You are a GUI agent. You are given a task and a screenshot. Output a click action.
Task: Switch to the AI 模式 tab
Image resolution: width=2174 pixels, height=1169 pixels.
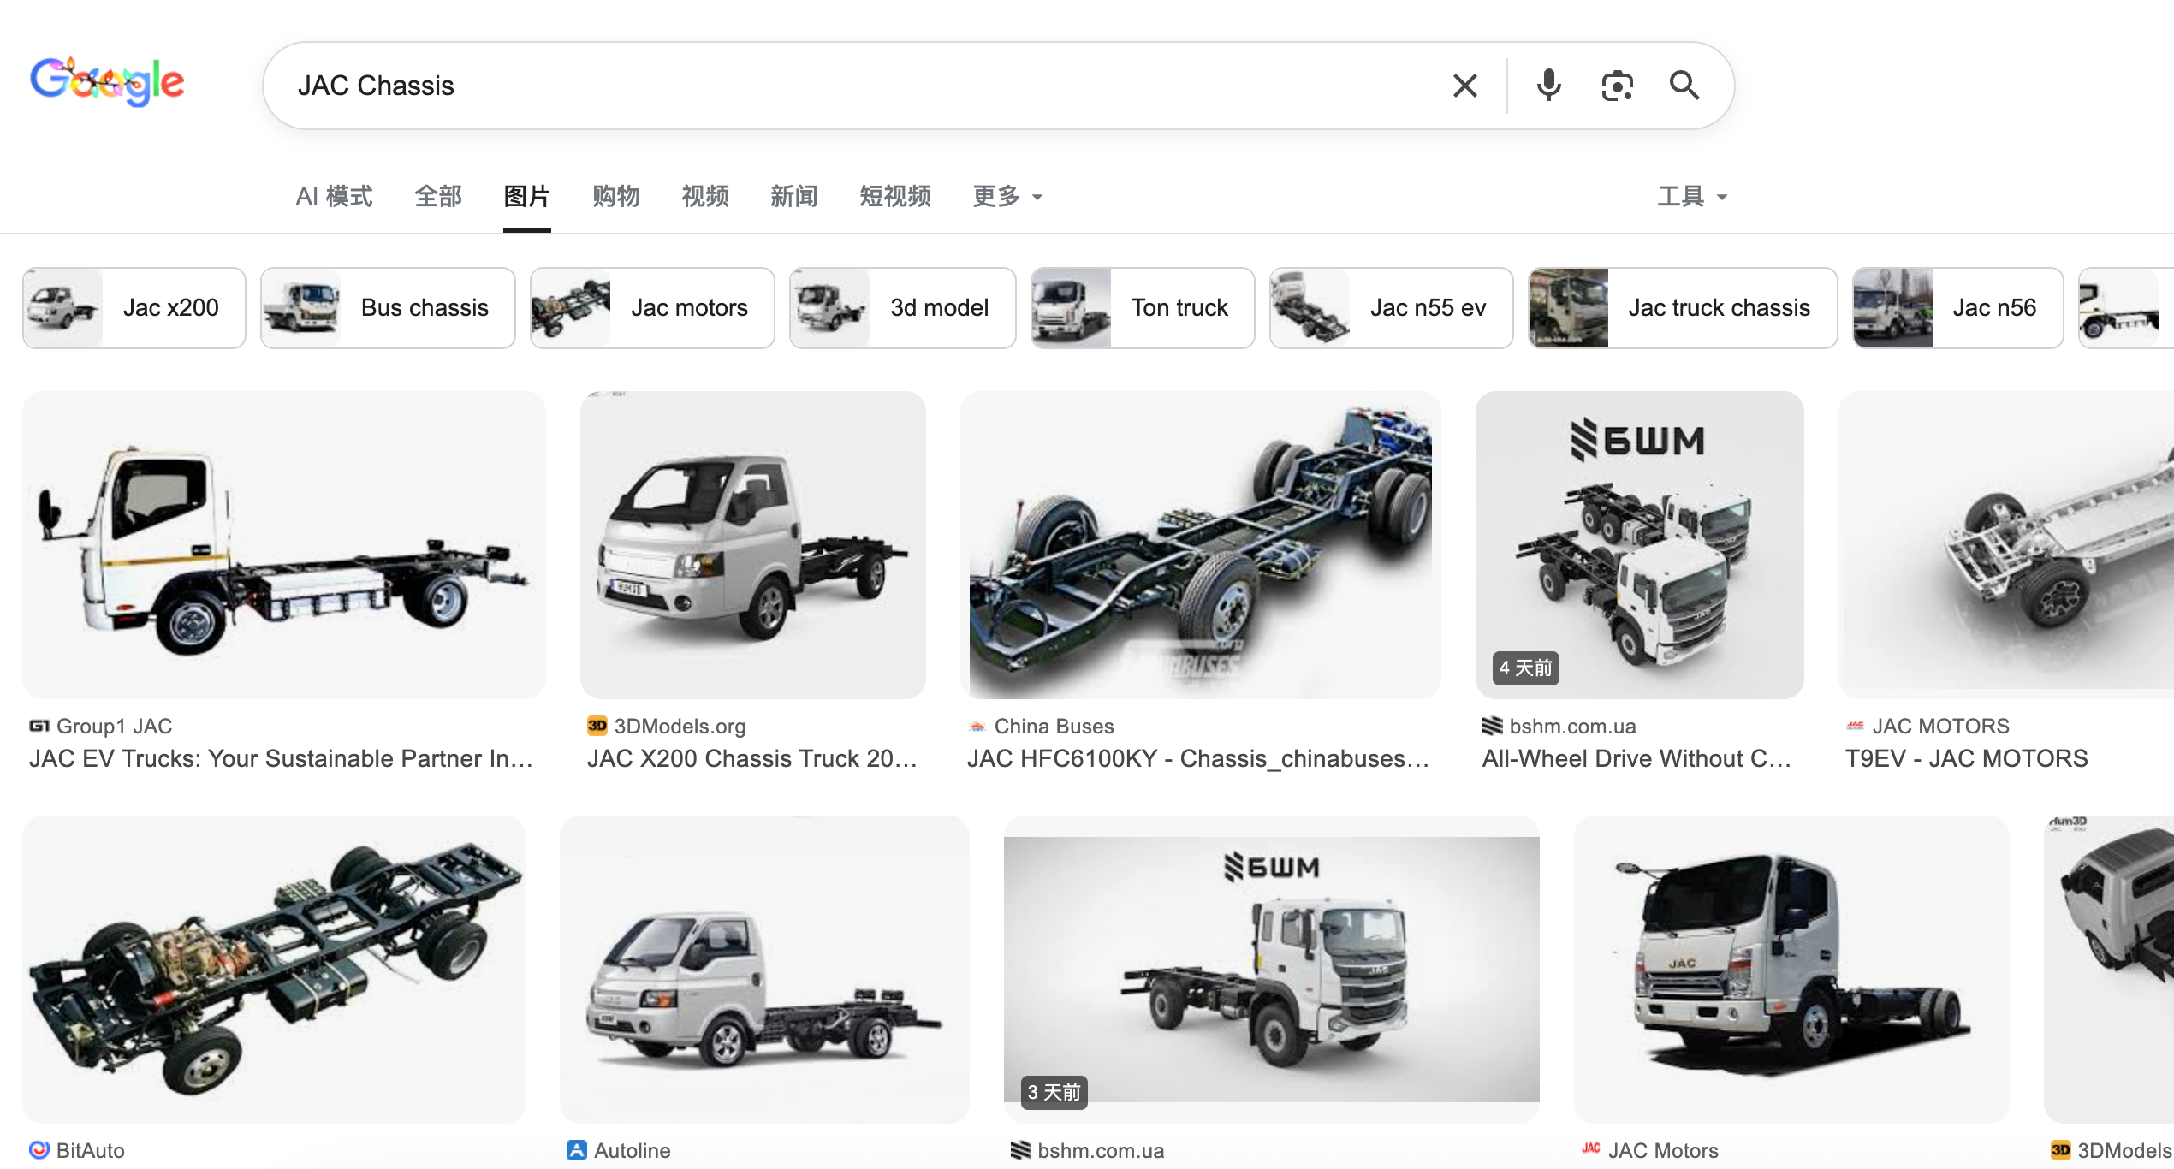(x=334, y=196)
